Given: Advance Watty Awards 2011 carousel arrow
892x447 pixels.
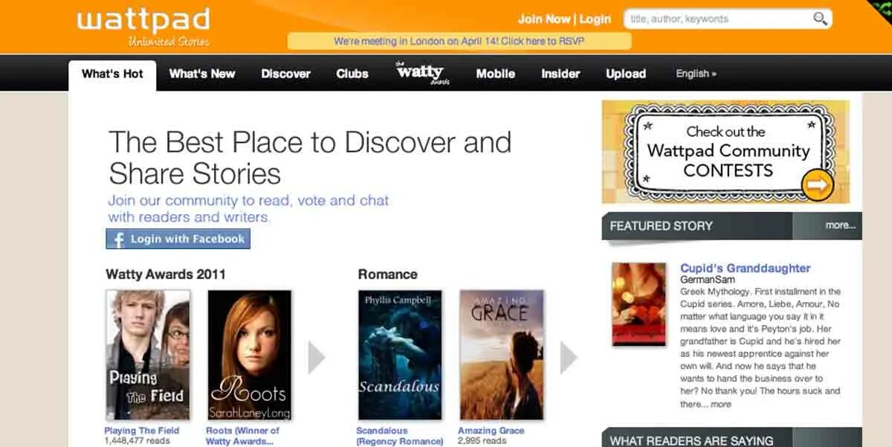Looking at the screenshot, I should pyautogui.click(x=317, y=357).
